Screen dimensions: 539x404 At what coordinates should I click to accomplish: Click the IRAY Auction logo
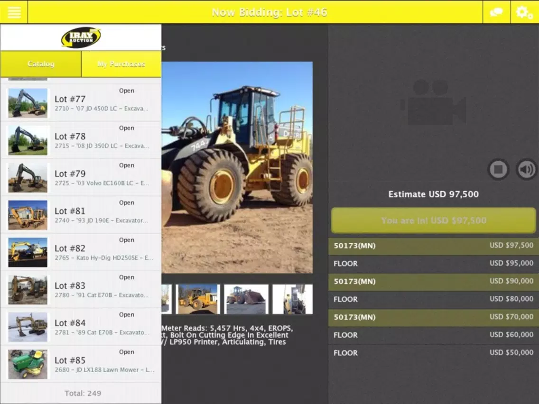point(81,37)
